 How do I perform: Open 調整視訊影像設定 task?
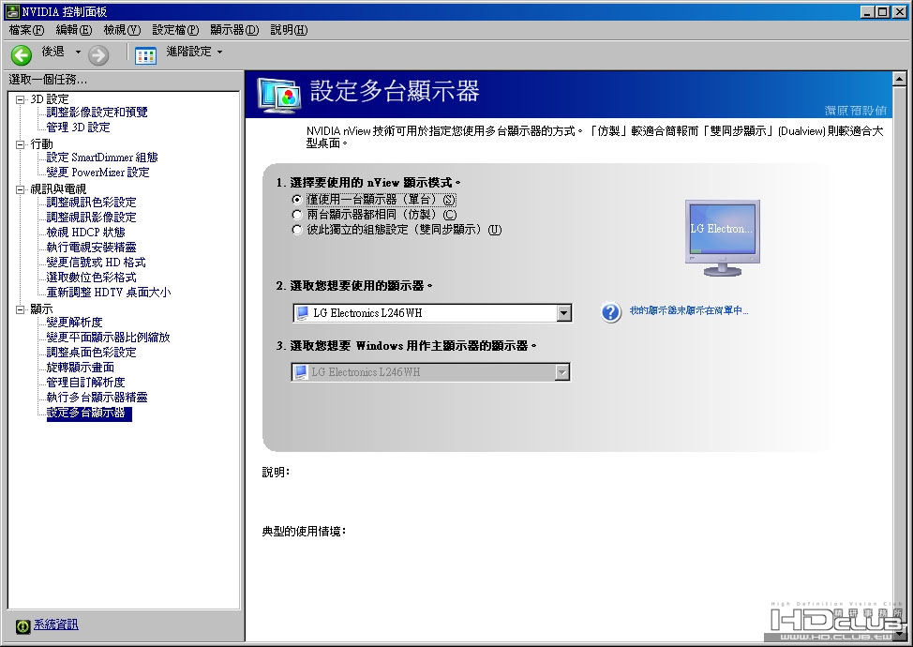[x=92, y=218]
